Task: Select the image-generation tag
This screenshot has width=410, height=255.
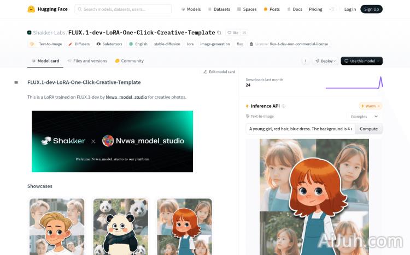Action: click(215, 44)
